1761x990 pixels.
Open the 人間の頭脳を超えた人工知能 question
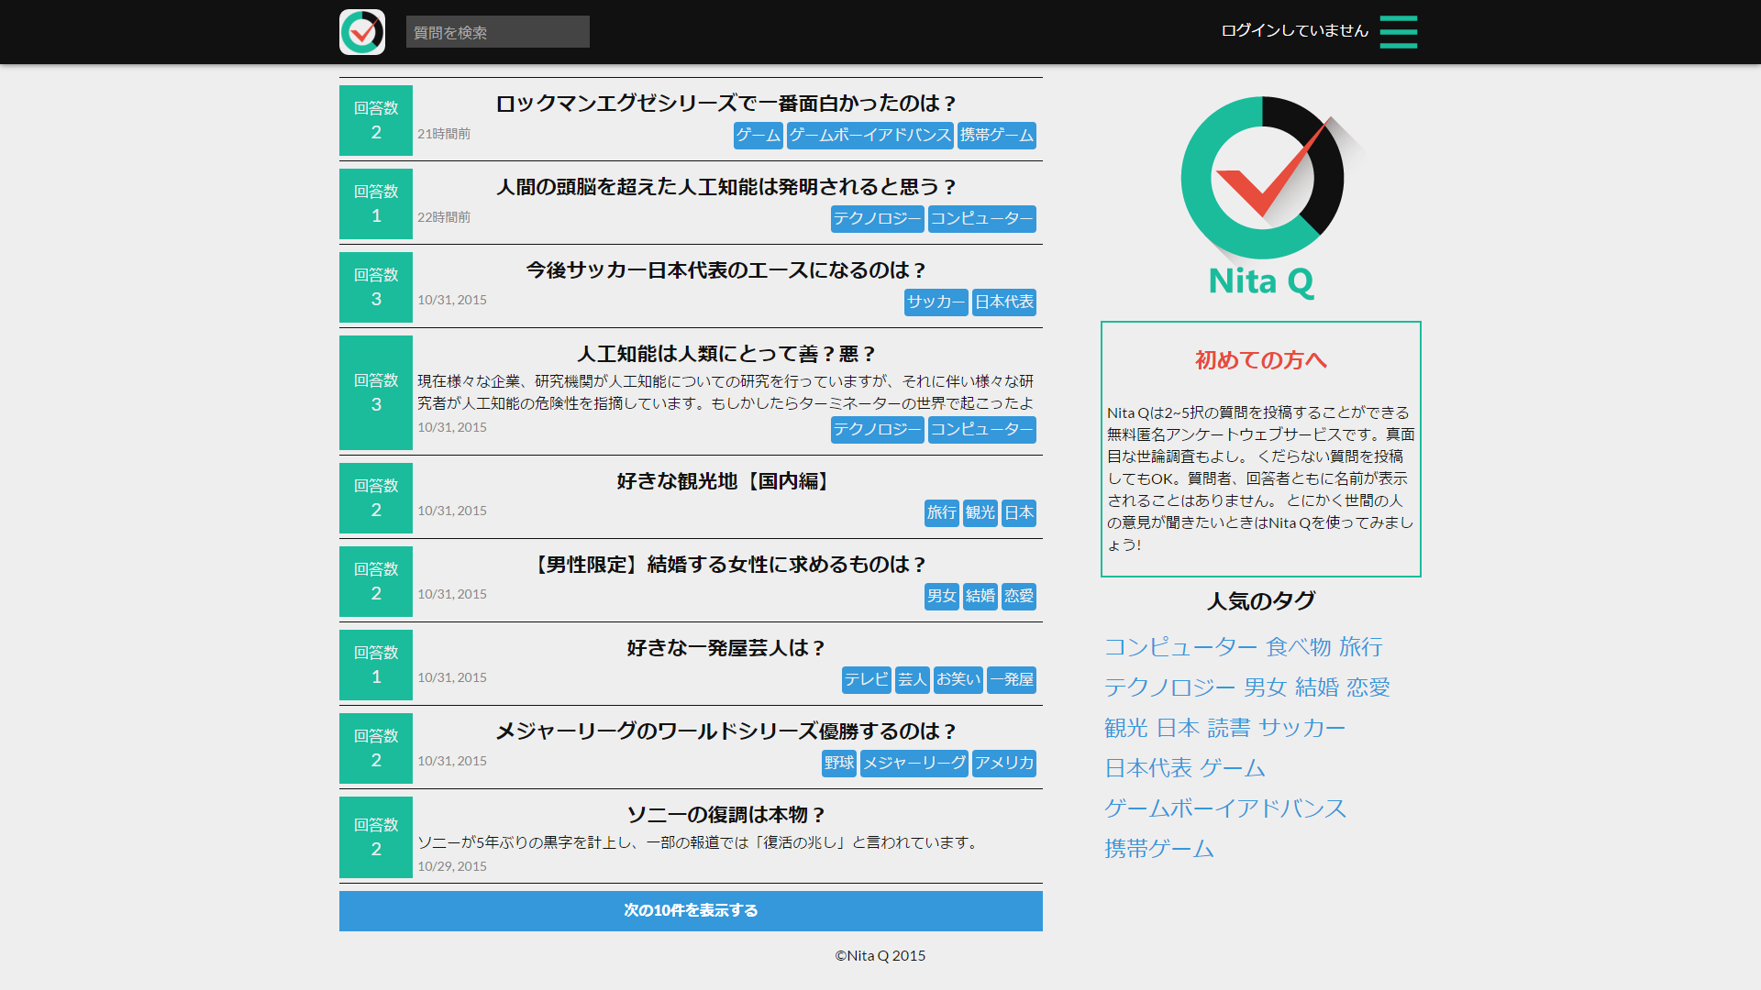click(x=725, y=187)
